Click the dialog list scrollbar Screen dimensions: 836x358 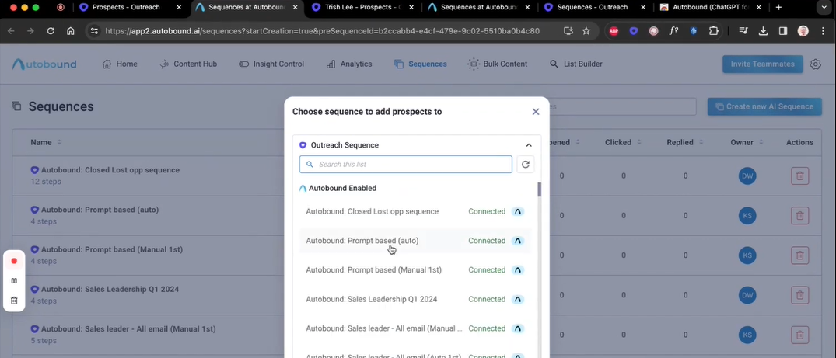pyautogui.click(x=539, y=189)
